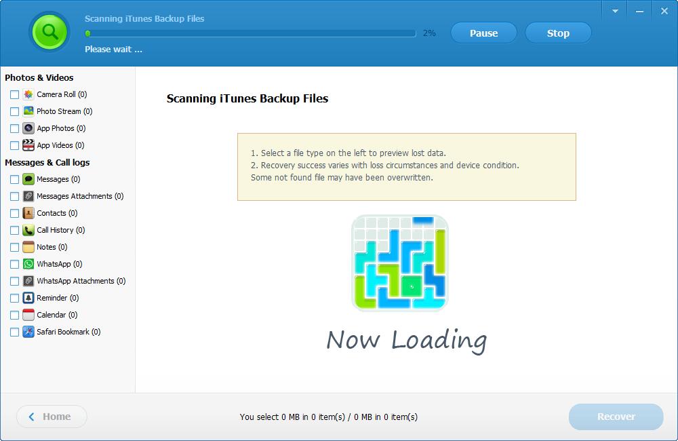This screenshot has height=441, width=678.
Task: Click the Photos & Videos section heading
Action: click(39, 77)
